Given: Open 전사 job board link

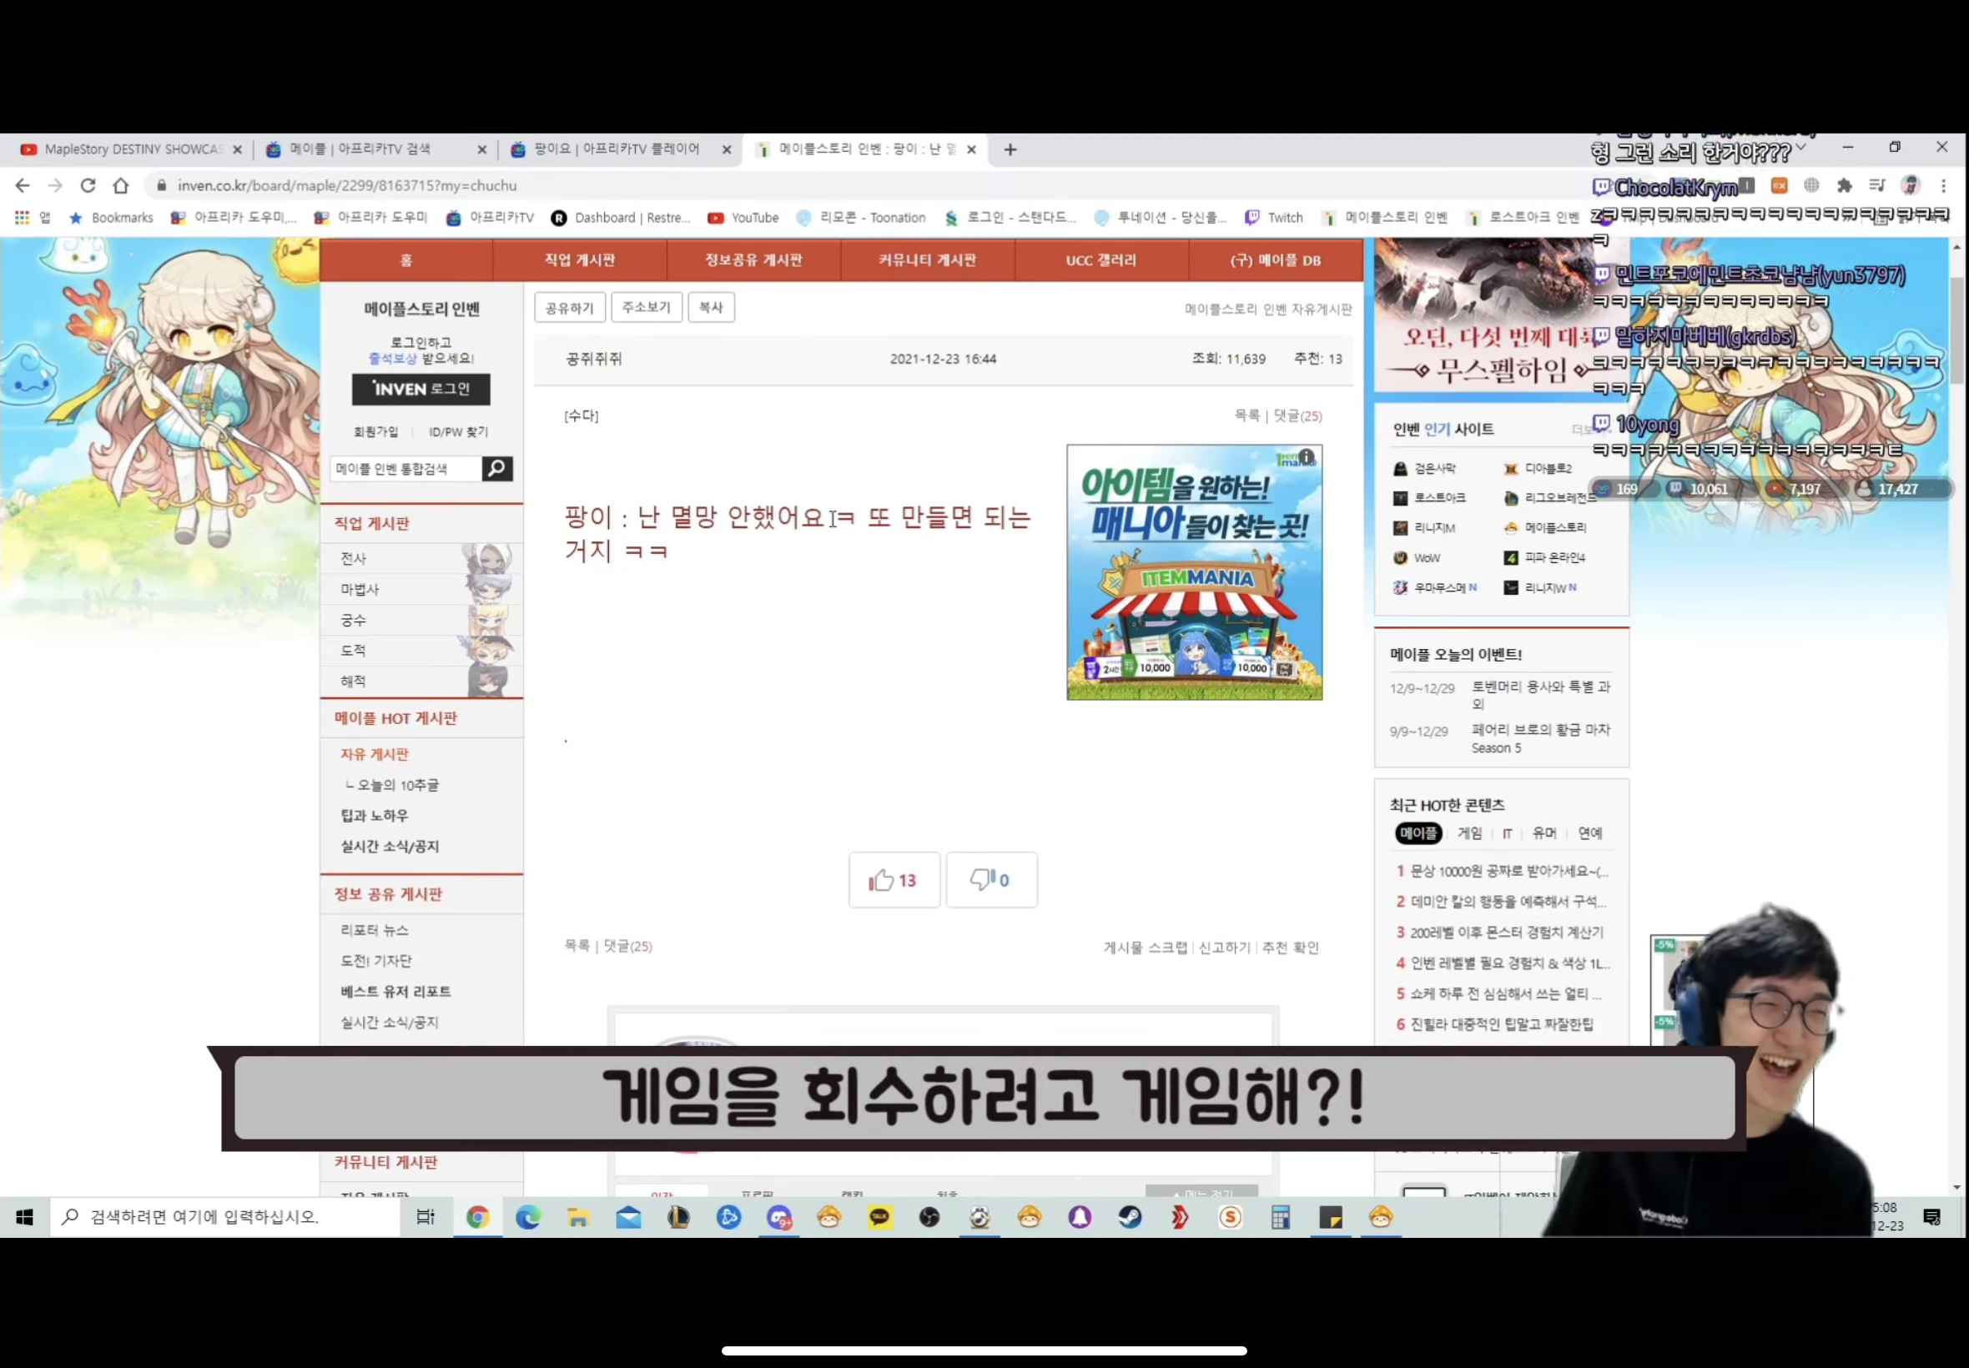Looking at the screenshot, I should click(353, 558).
